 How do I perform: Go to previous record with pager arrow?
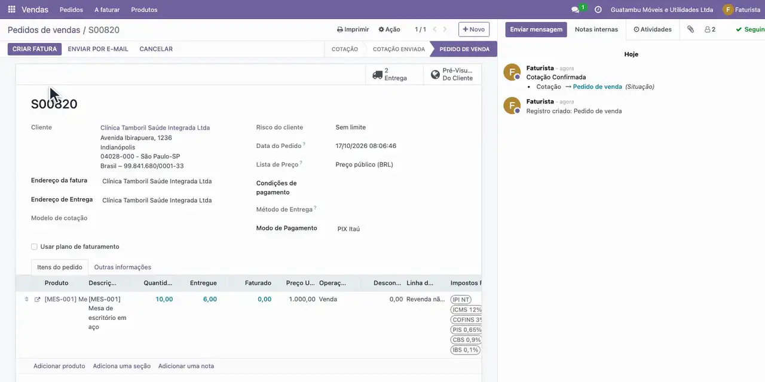[x=435, y=29]
